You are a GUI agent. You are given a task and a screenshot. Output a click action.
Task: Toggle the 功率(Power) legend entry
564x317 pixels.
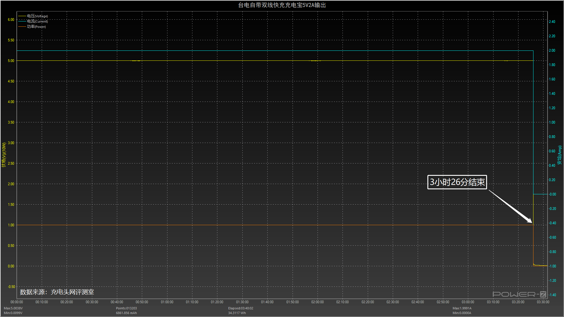36,27
